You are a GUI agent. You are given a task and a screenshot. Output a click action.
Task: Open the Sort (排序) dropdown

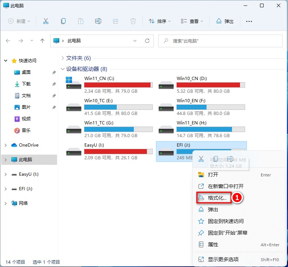click(x=160, y=21)
